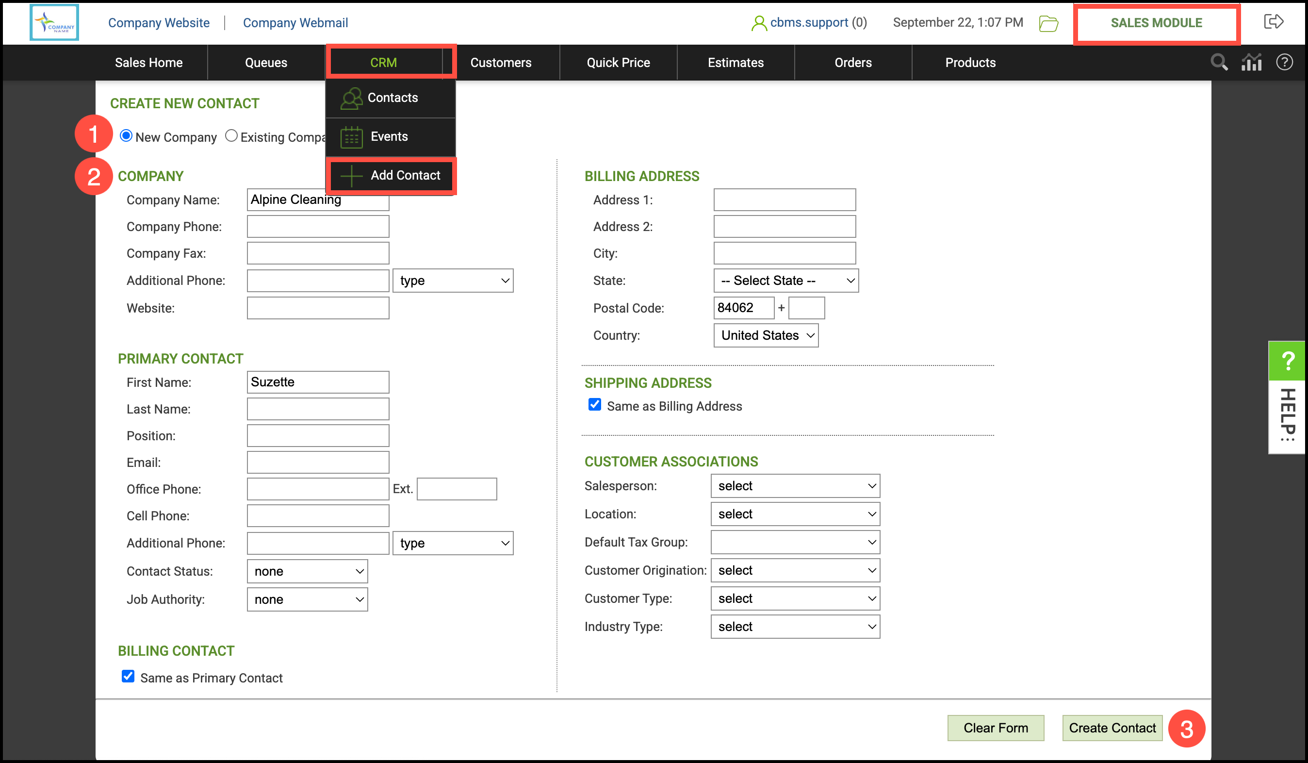Click the company logo icon
The width and height of the screenshot is (1308, 763).
click(x=54, y=22)
